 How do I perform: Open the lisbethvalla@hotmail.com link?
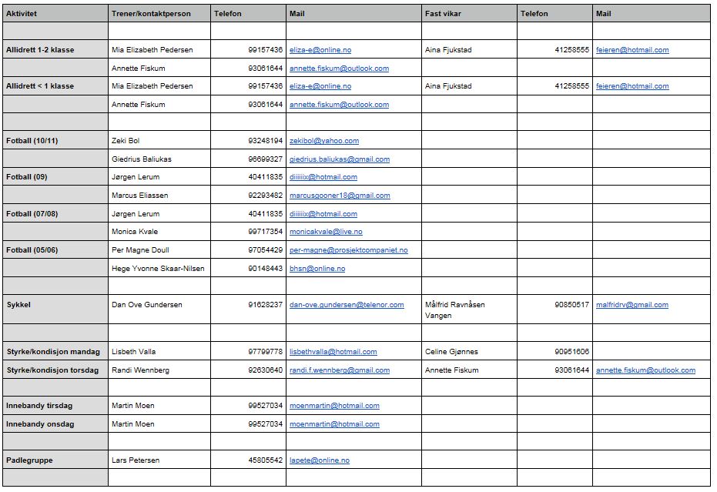point(333,352)
